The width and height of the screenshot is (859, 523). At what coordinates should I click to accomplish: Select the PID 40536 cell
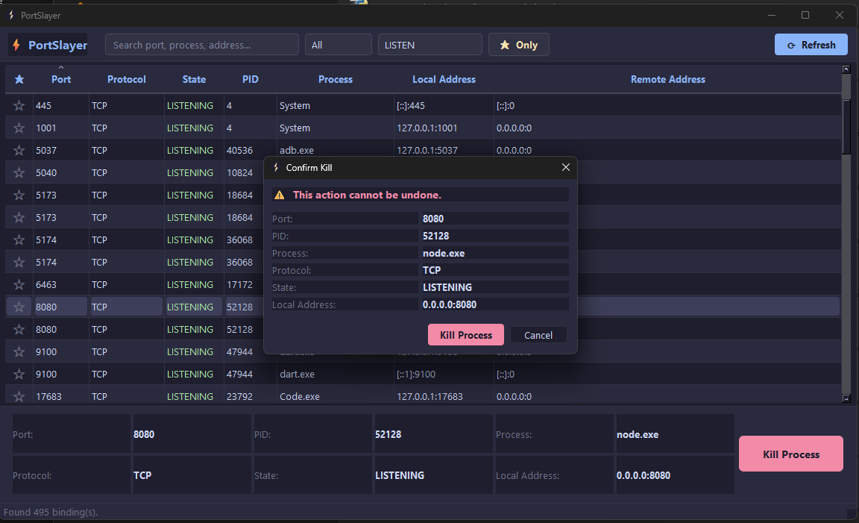[x=251, y=150]
